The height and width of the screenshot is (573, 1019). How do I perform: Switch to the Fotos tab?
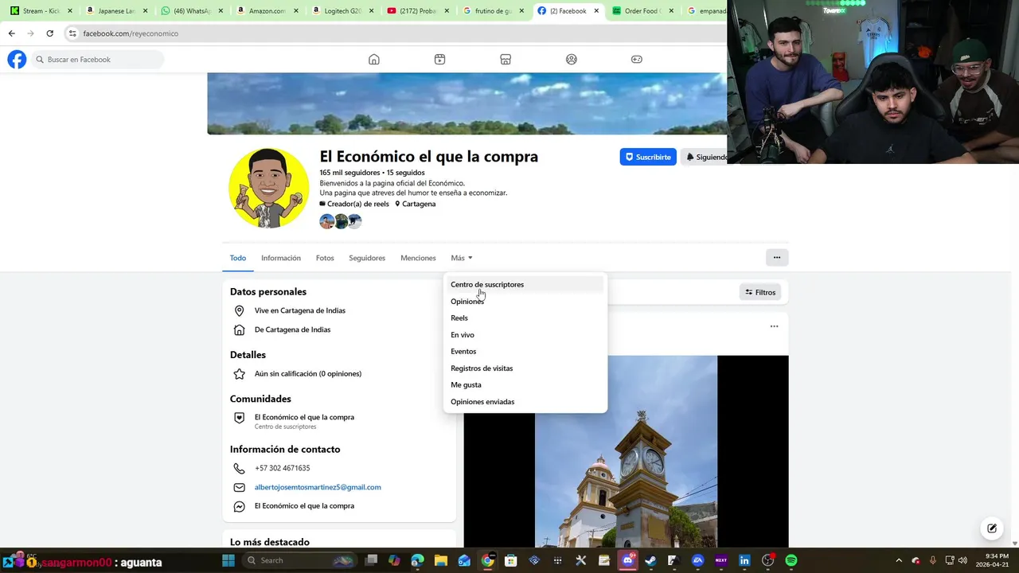point(325,258)
